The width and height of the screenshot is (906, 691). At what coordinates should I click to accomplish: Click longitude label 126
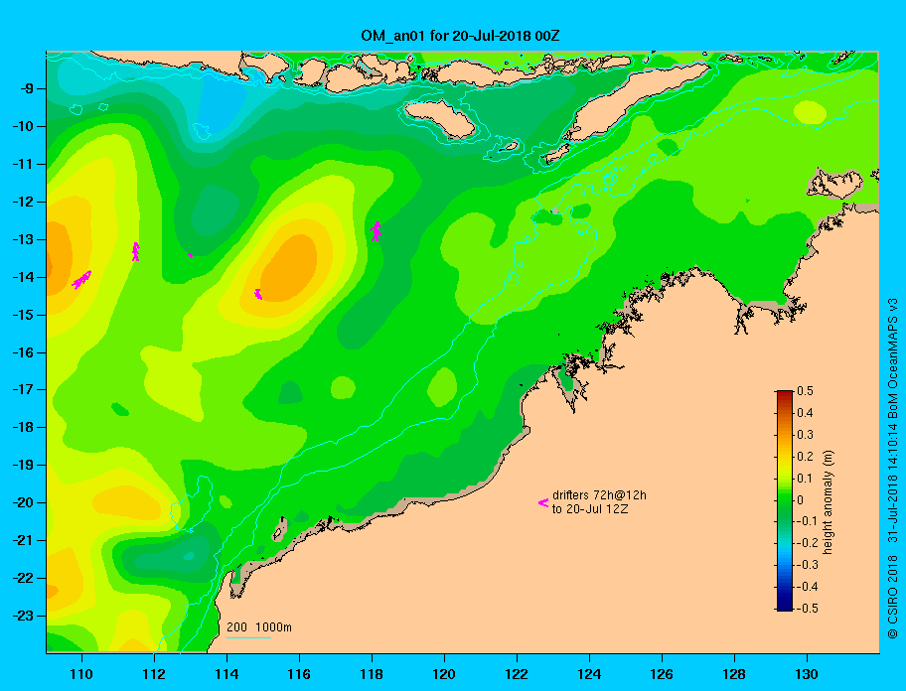coord(662,674)
